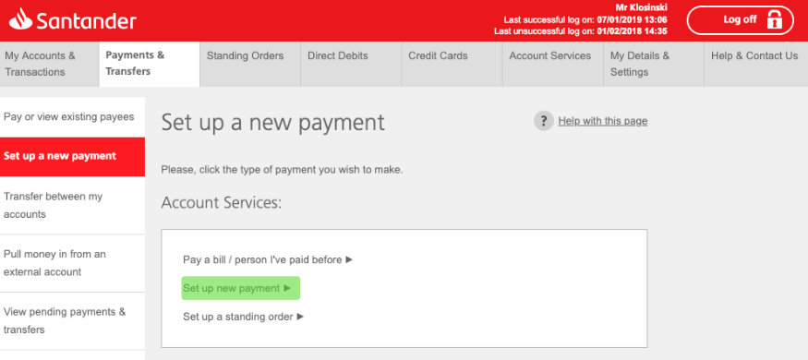The image size is (808, 360).
Task: Click the 'Please, click the type of payment' text
Action: (282, 170)
